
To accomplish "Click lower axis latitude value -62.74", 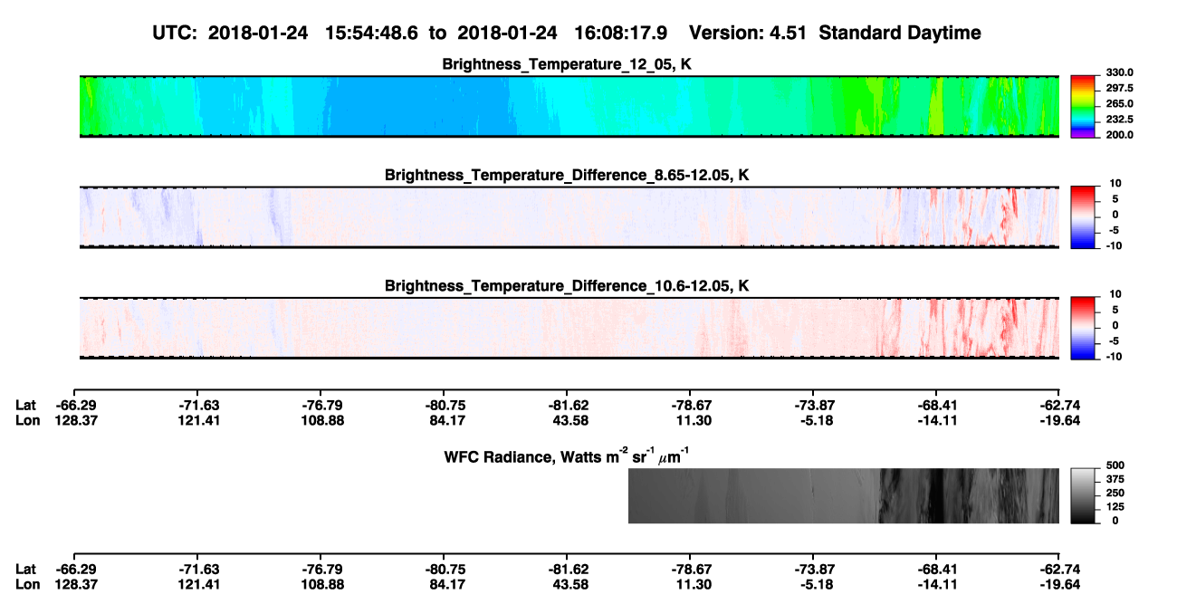I will pos(1059,570).
